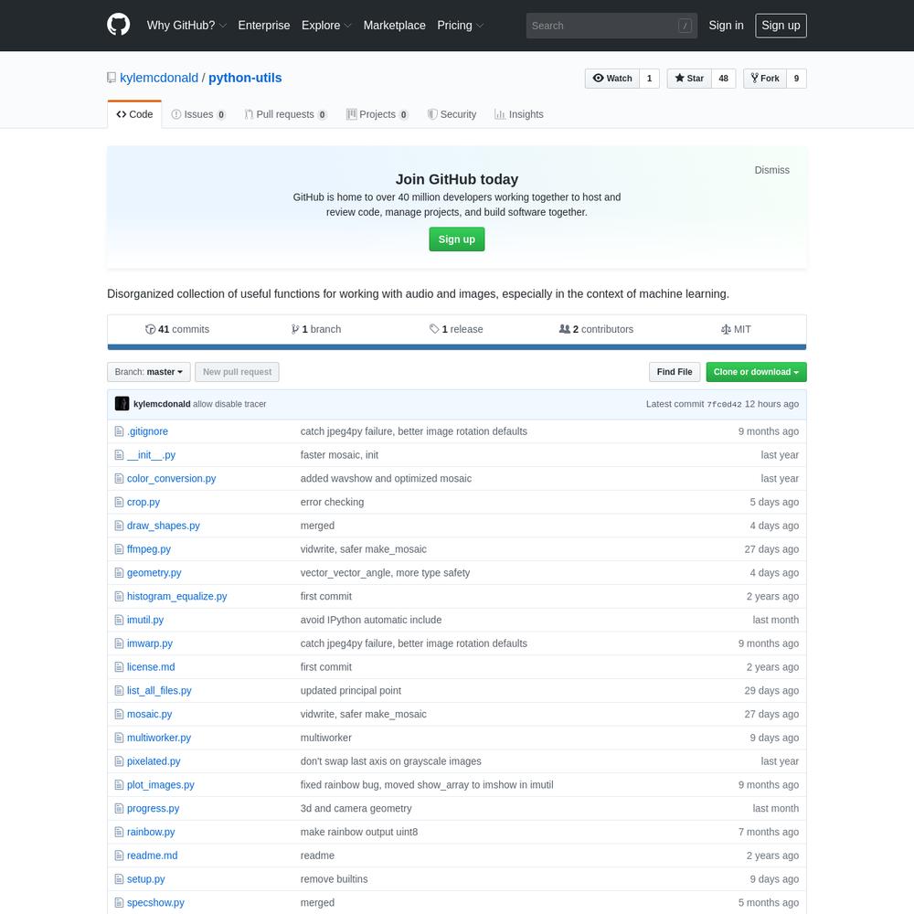Screen dimensions: 914x914
Task: Click the Sign in link
Action: [x=726, y=26]
